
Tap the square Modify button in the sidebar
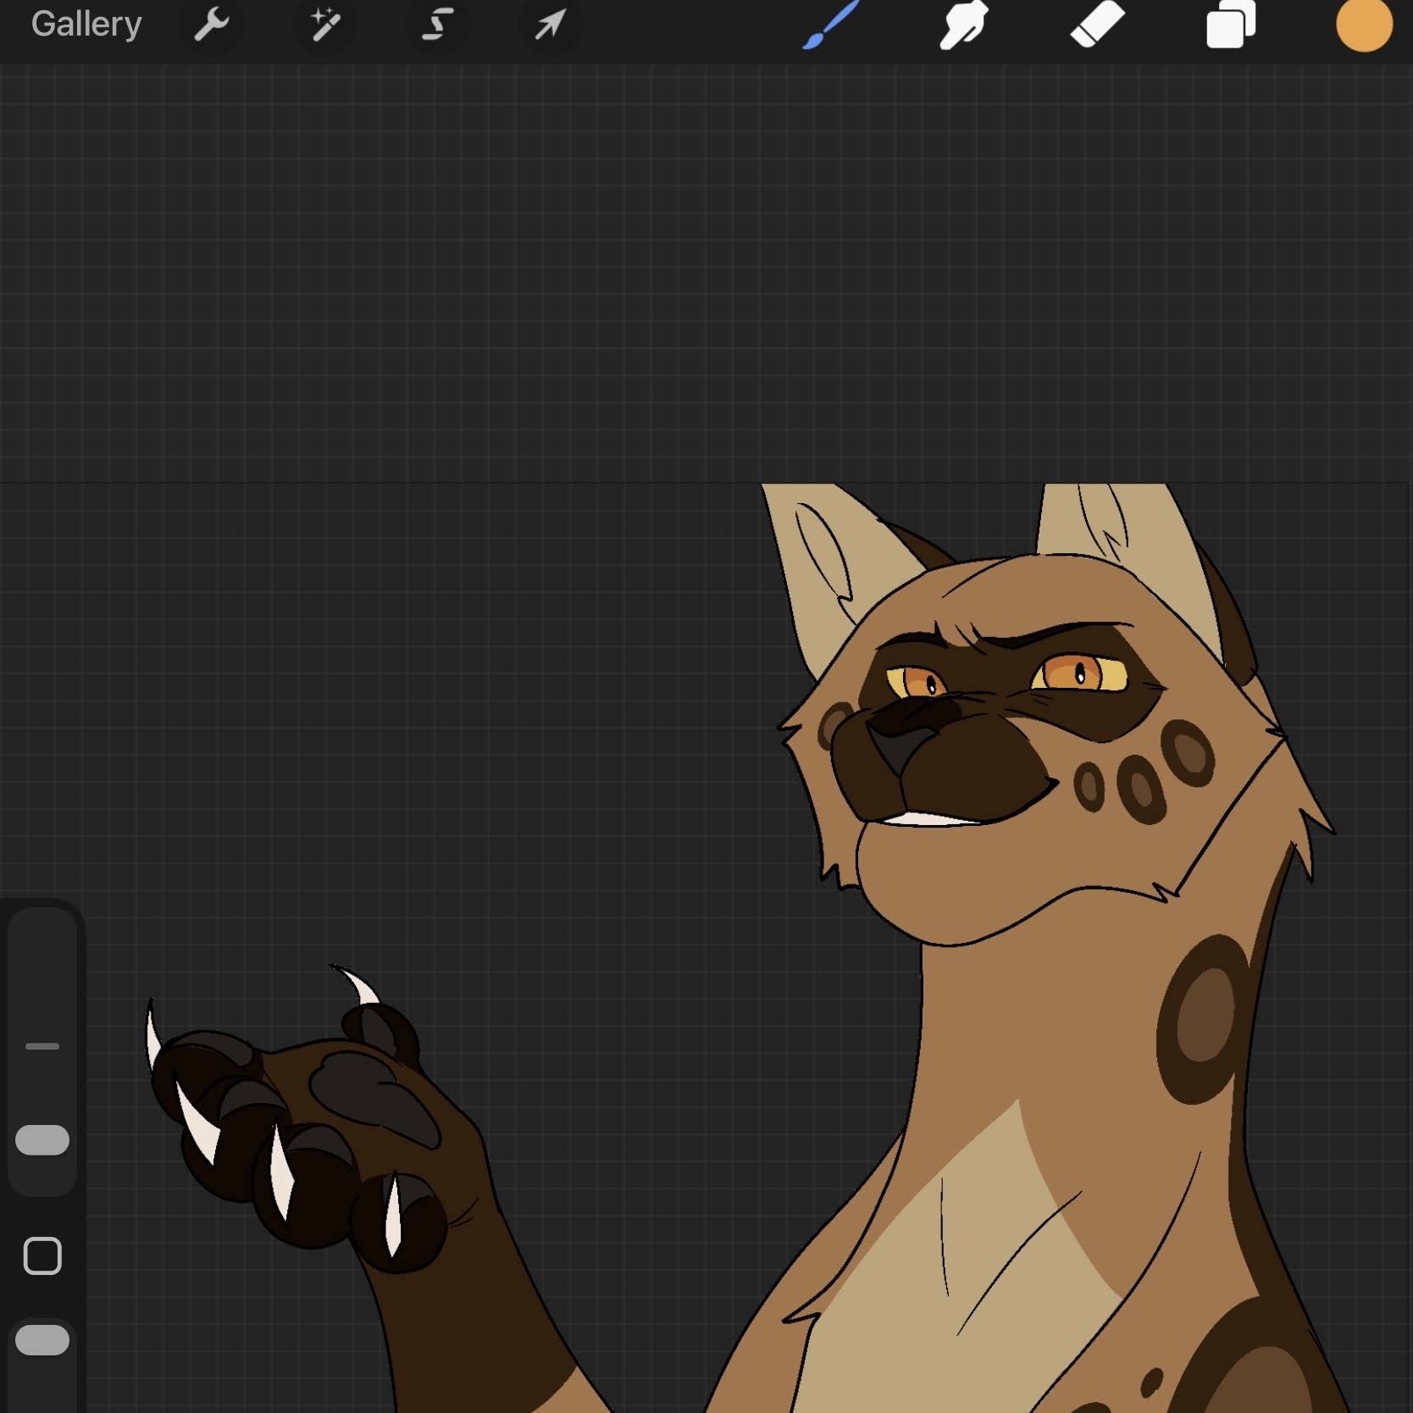(x=42, y=1255)
